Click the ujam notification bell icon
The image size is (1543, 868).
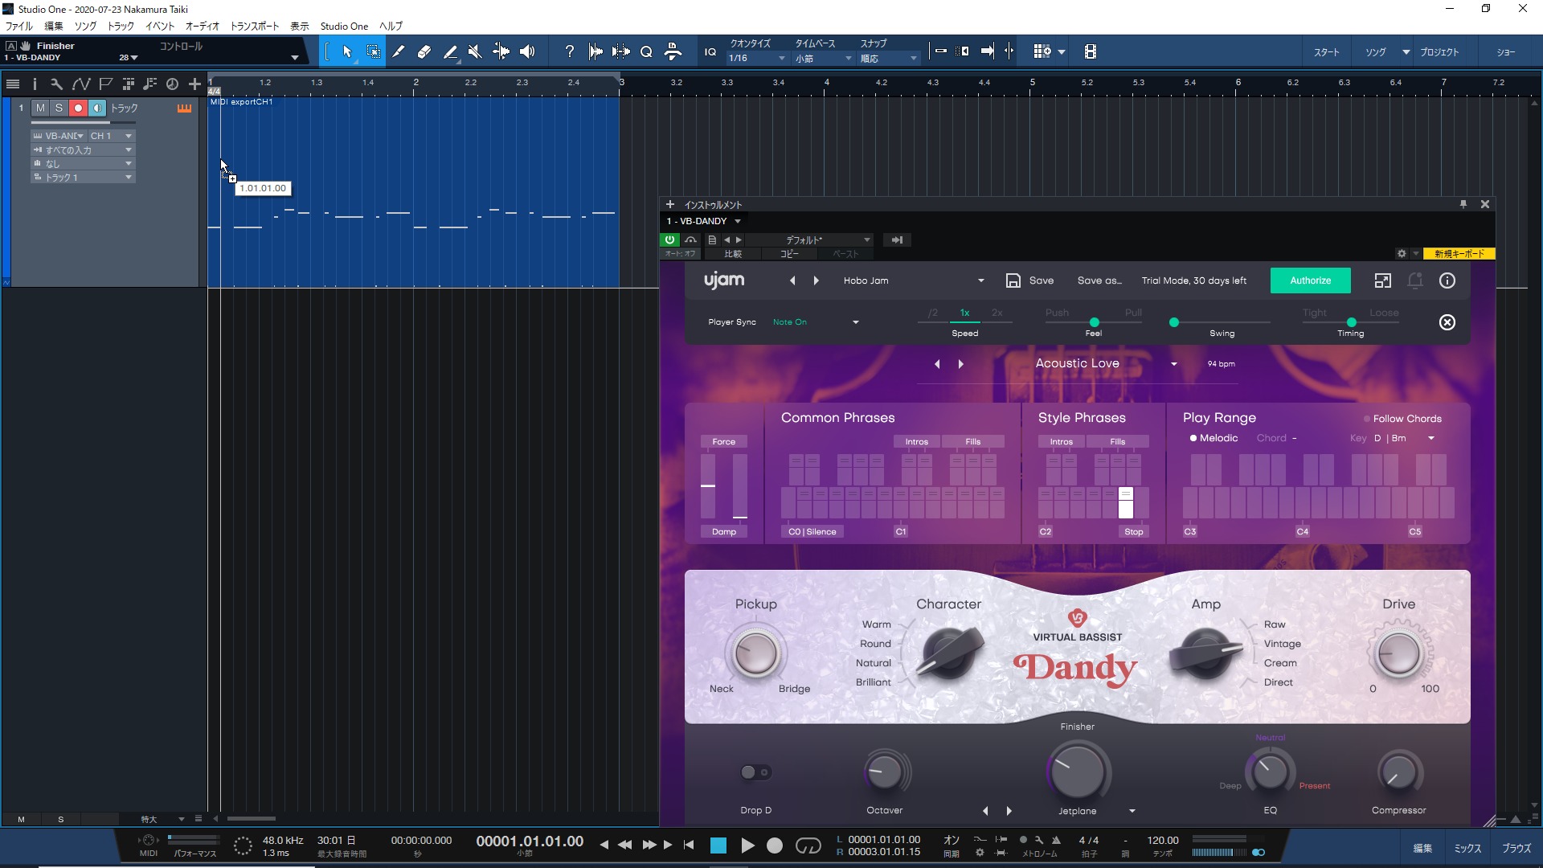click(1415, 280)
